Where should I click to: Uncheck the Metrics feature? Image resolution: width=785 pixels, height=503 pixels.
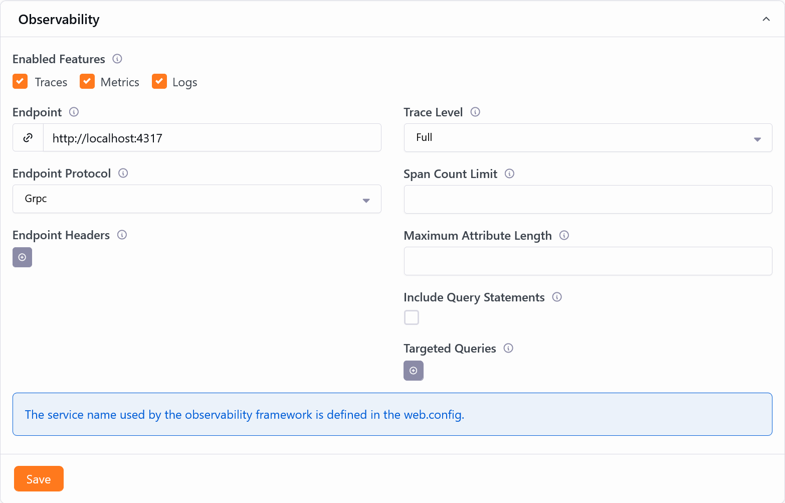click(87, 81)
